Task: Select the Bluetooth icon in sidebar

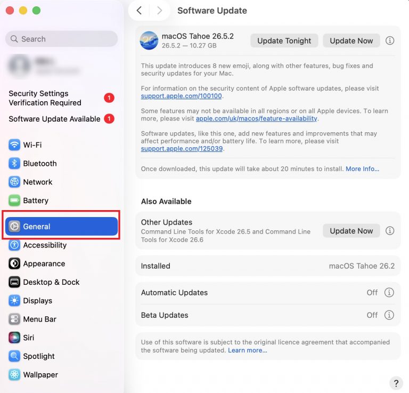Action: click(x=14, y=163)
